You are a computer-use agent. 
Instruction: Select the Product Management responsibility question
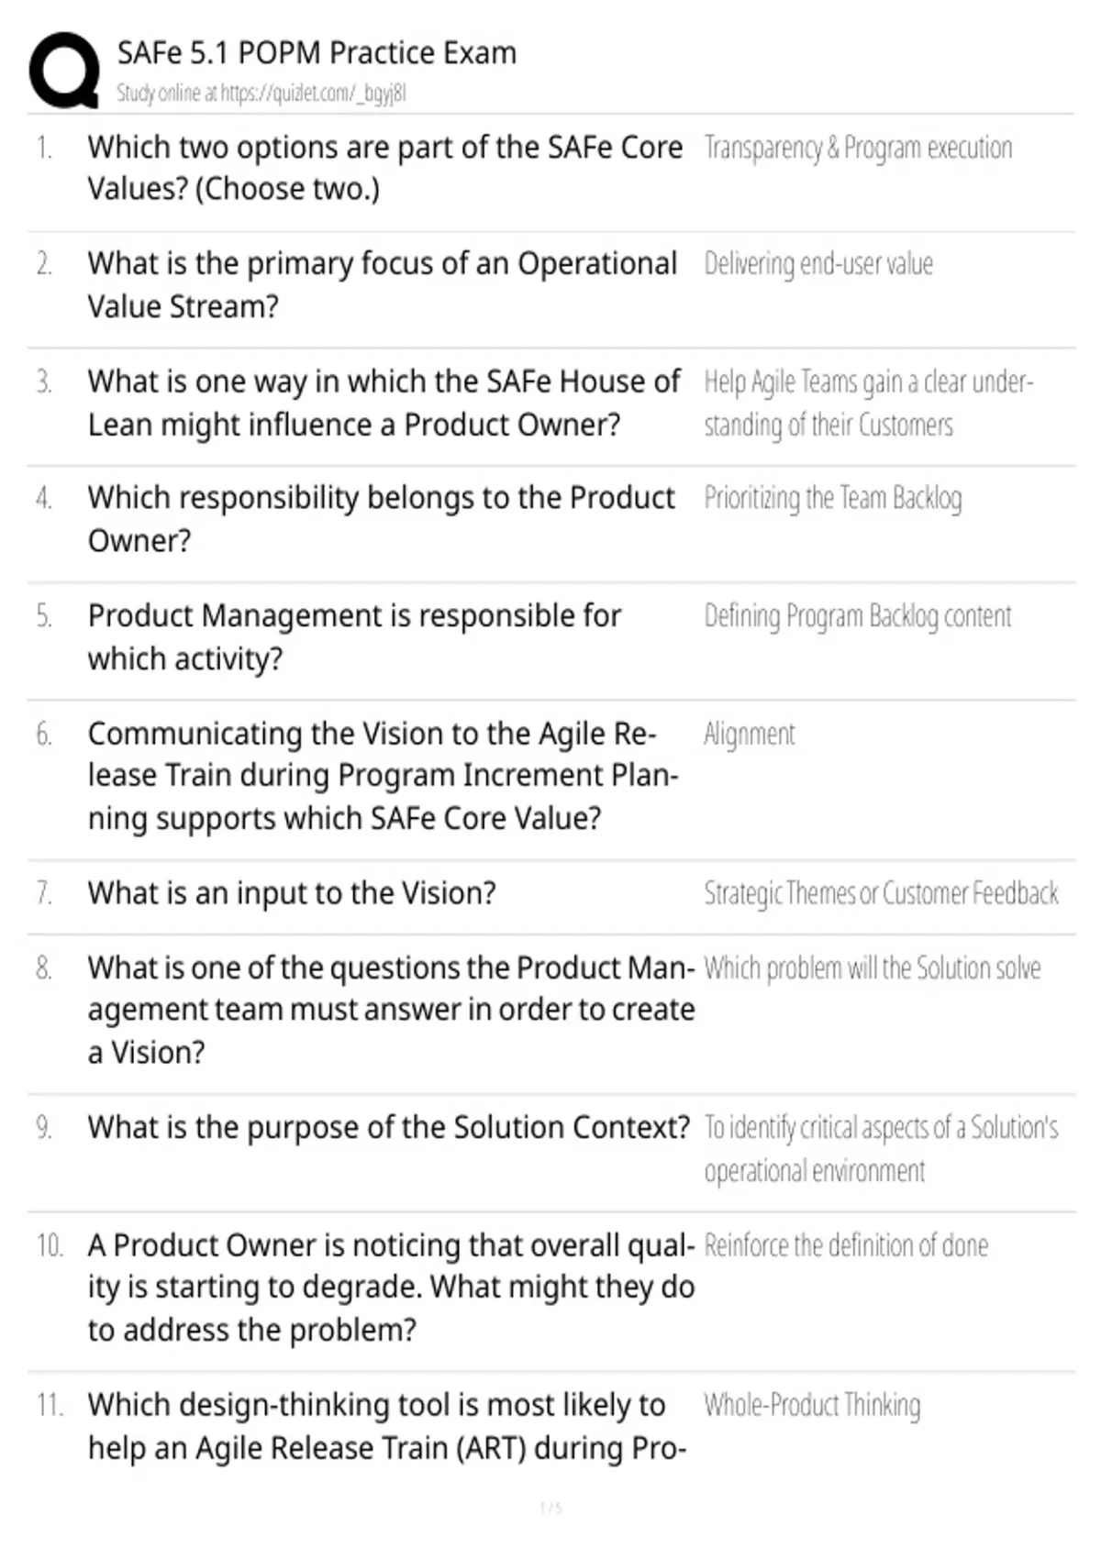pyautogui.click(x=355, y=636)
